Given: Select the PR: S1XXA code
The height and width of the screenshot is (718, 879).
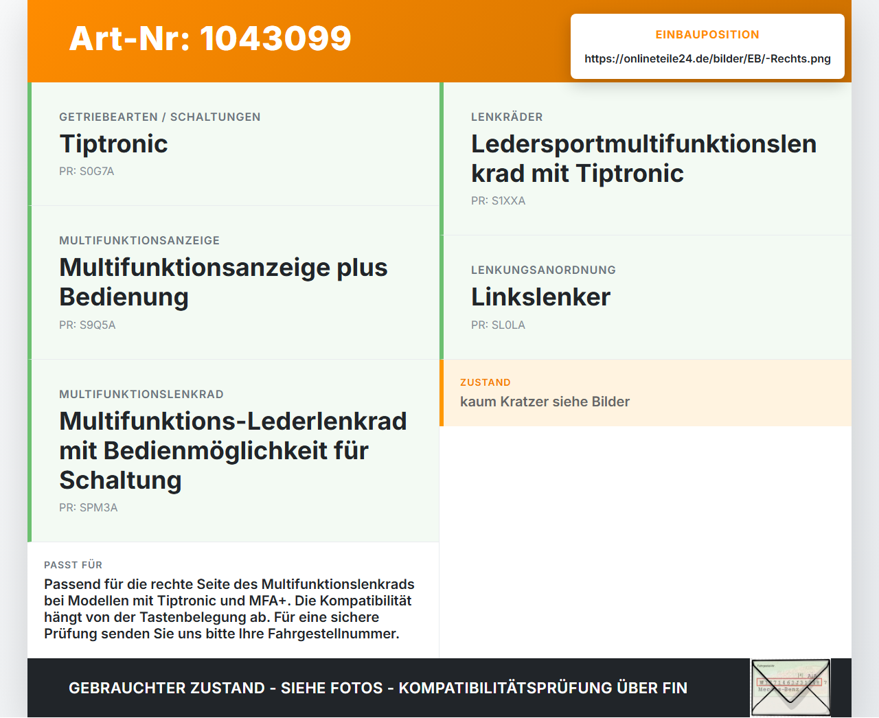Looking at the screenshot, I should [499, 200].
